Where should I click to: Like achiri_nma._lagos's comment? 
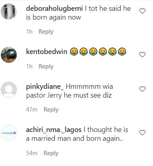pyautogui.click(x=142, y=132)
